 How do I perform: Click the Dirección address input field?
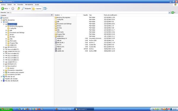point(88,12)
